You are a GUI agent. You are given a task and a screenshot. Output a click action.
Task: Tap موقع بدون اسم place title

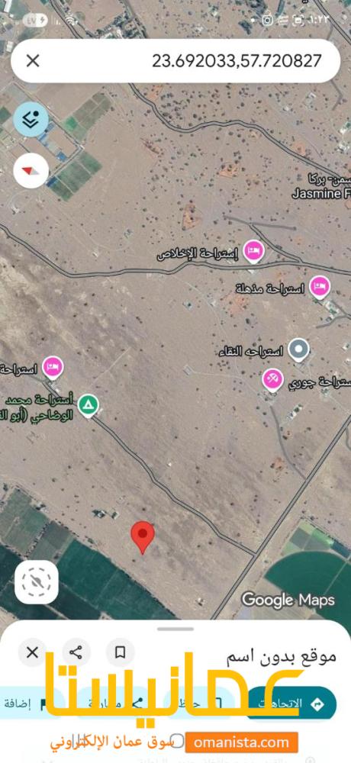[282, 656]
